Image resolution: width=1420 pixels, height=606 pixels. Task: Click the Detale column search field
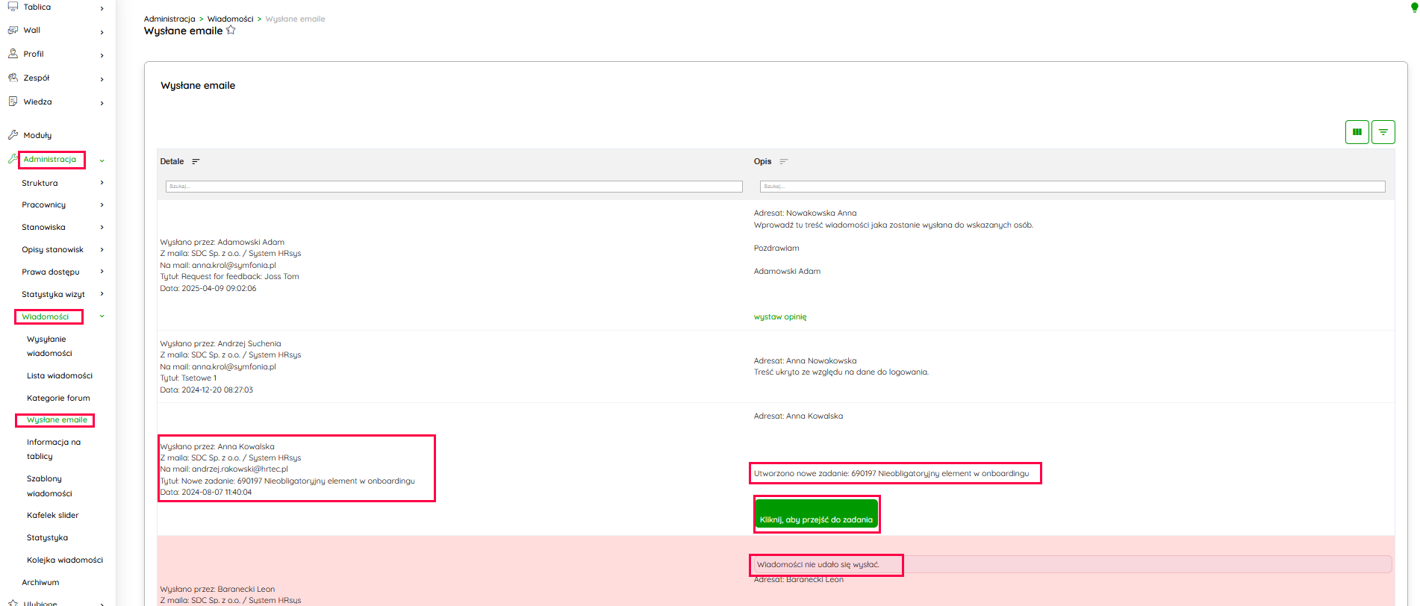[453, 187]
